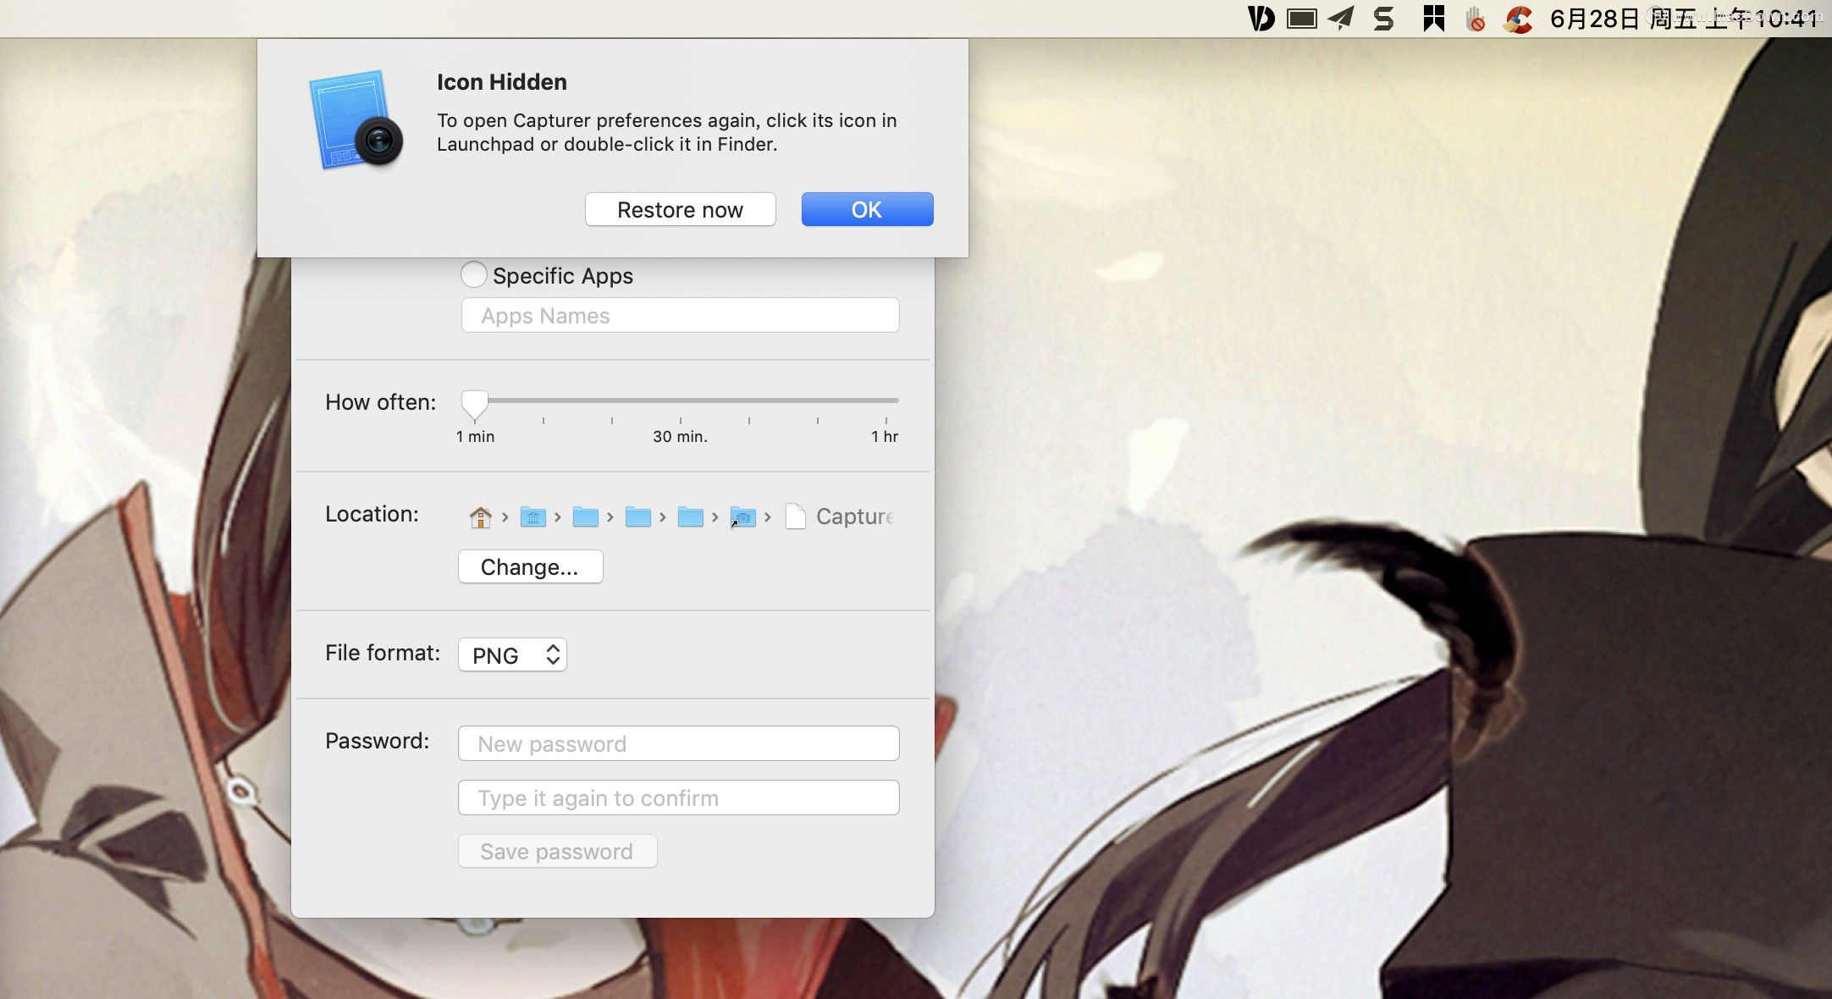Click the Capture document icon in Location path
This screenshot has width=1832, height=999.
[795, 516]
